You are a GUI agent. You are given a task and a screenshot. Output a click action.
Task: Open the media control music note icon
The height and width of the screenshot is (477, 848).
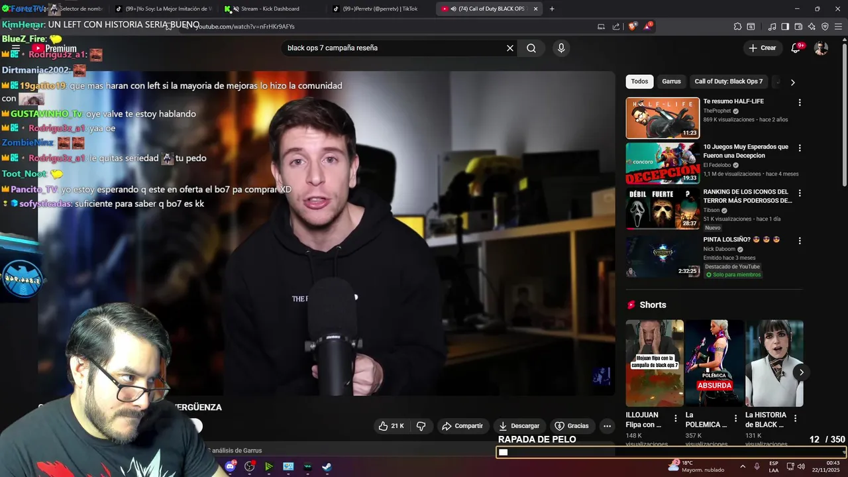[772, 26]
